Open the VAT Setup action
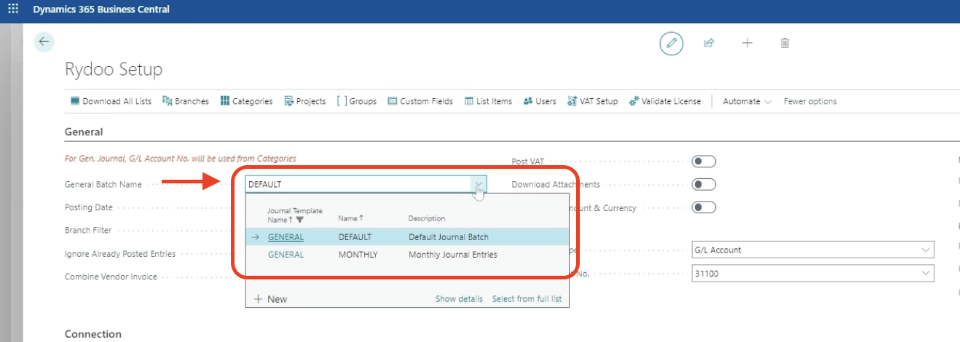This screenshot has height=342, width=960. (593, 101)
